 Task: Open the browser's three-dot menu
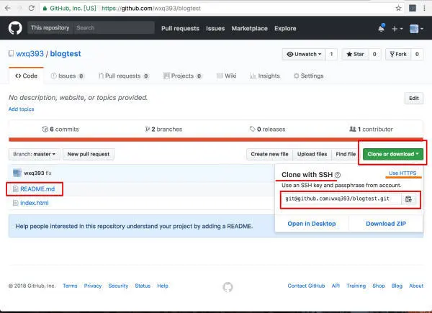[424, 8]
